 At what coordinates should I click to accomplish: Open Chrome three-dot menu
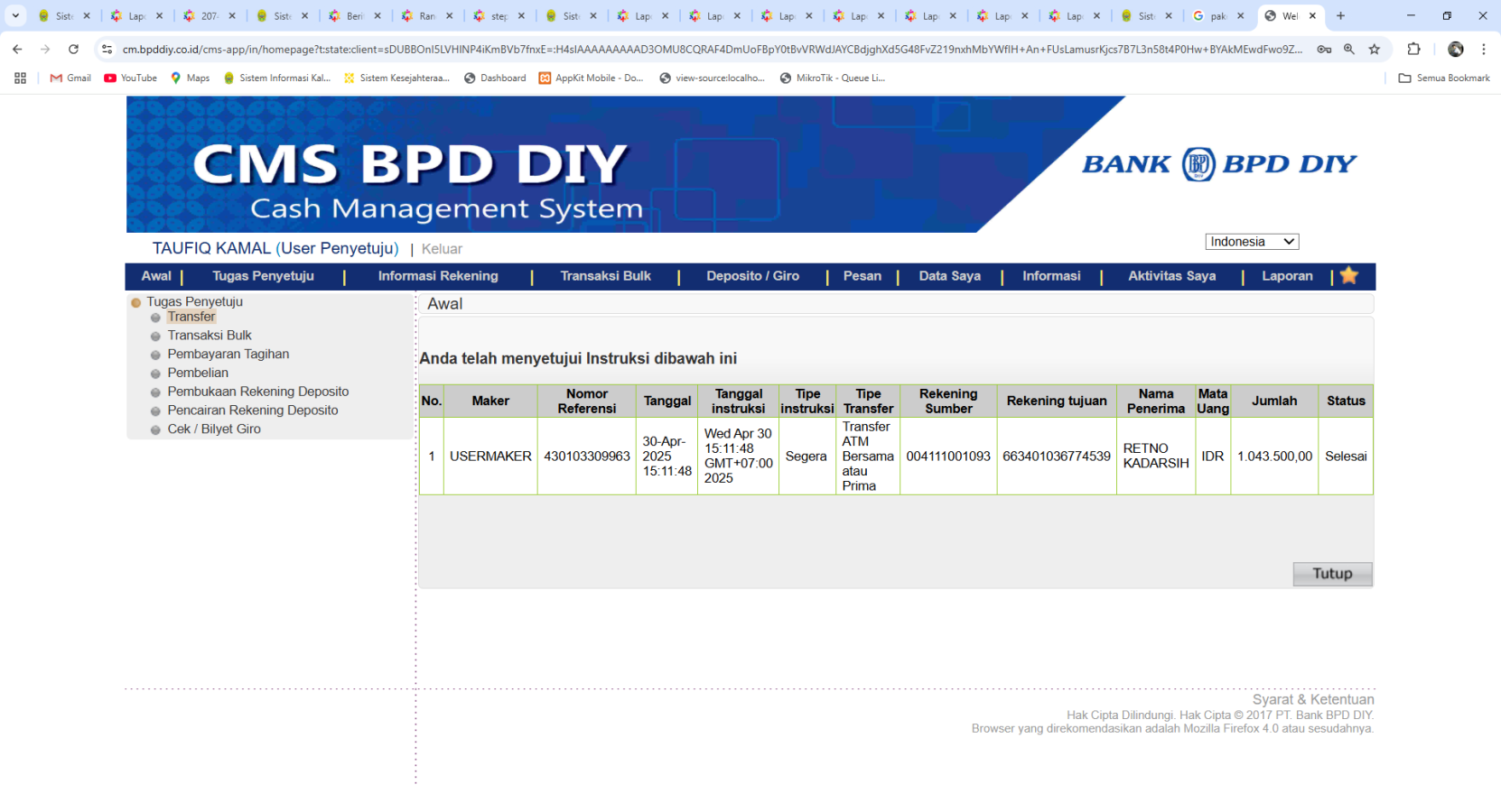[x=1484, y=50]
